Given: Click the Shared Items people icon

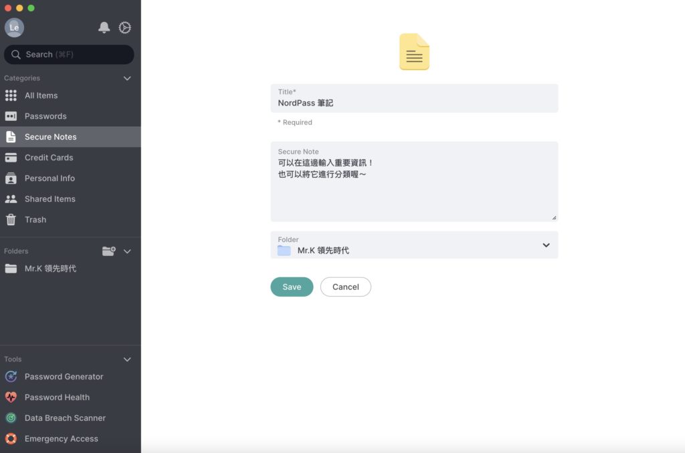Looking at the screenshot, I should pos(11,199).
